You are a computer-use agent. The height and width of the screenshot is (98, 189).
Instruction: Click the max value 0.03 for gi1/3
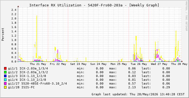pyautogui.click(x=132, y=76)
